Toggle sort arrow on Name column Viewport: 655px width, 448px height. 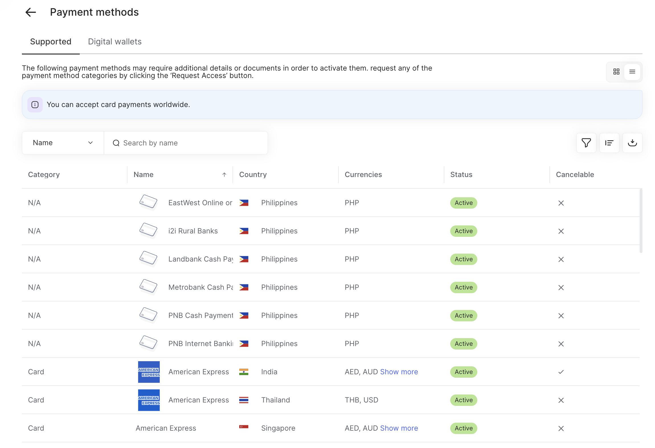(224, 175)
